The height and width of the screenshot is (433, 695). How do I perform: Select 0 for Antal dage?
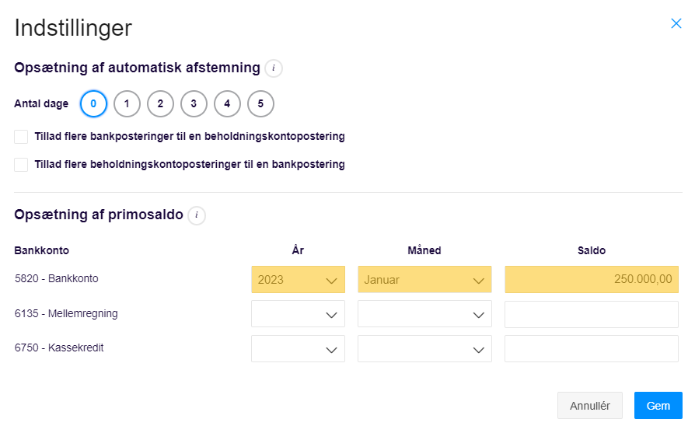point(93,103)
